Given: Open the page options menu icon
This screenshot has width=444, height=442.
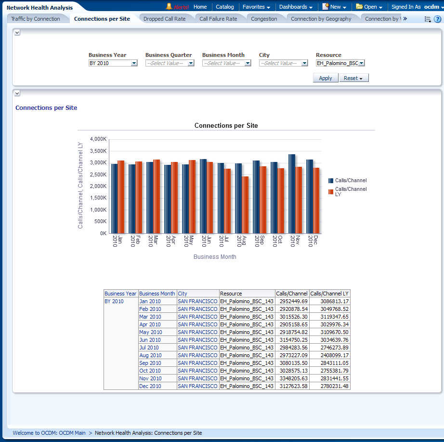Looking at the screenshot, I should pos(427,19).
